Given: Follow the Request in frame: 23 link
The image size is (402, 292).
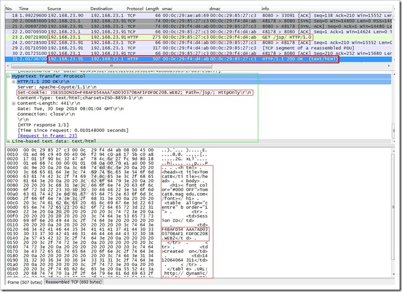Looking at the screenshot, I should [x=47, y=135].
